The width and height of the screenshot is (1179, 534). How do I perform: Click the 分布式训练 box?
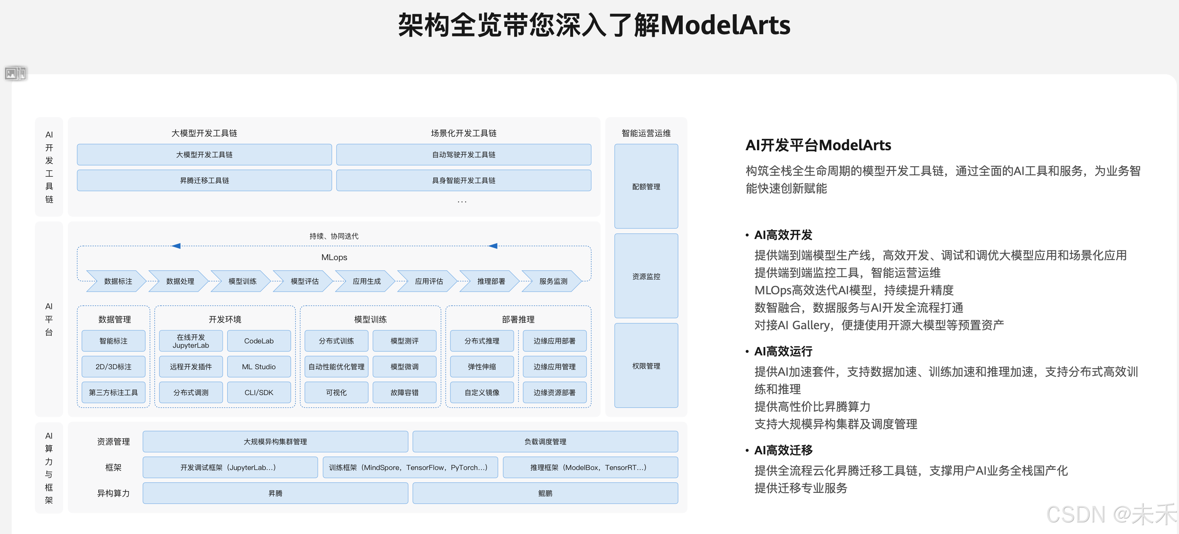click(336, 341)
